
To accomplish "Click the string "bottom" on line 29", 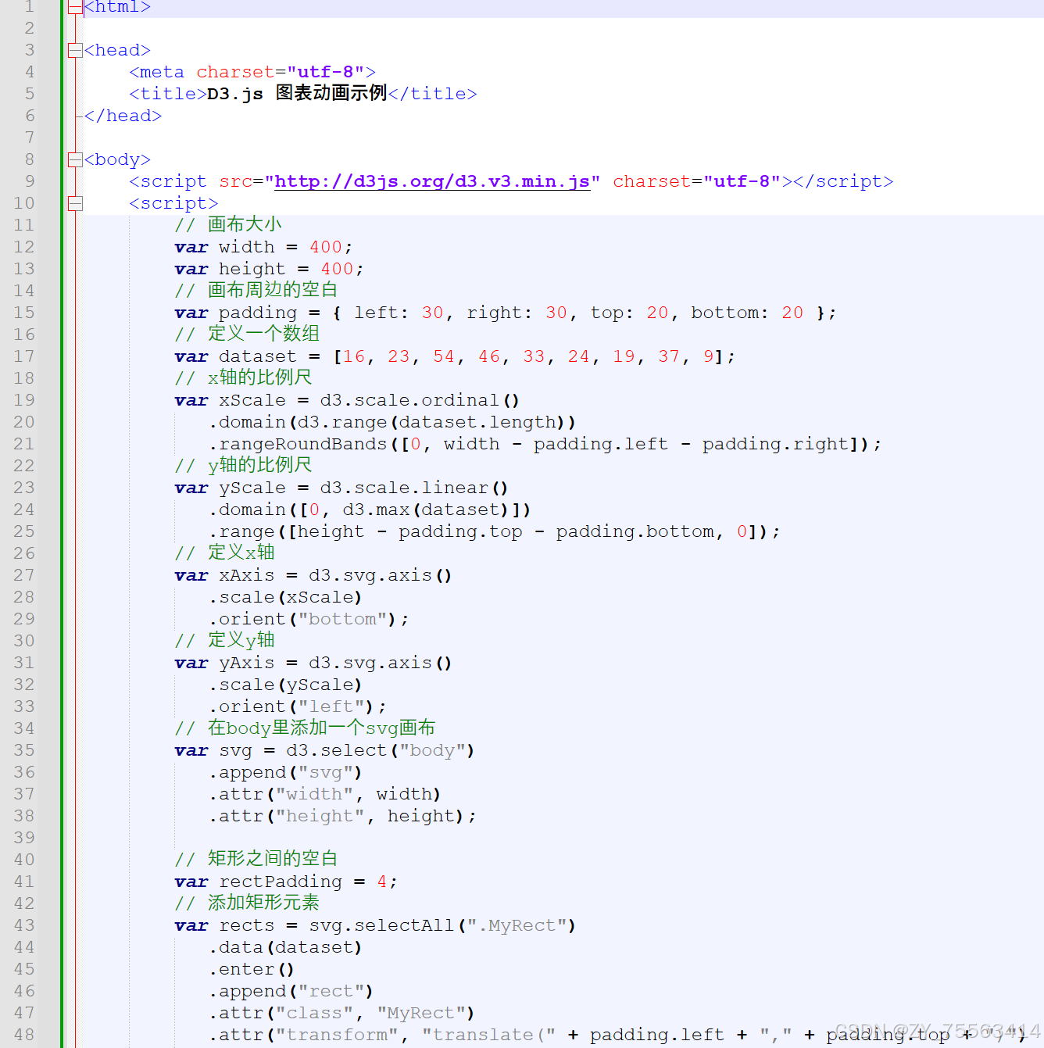I will coord(341,618).
